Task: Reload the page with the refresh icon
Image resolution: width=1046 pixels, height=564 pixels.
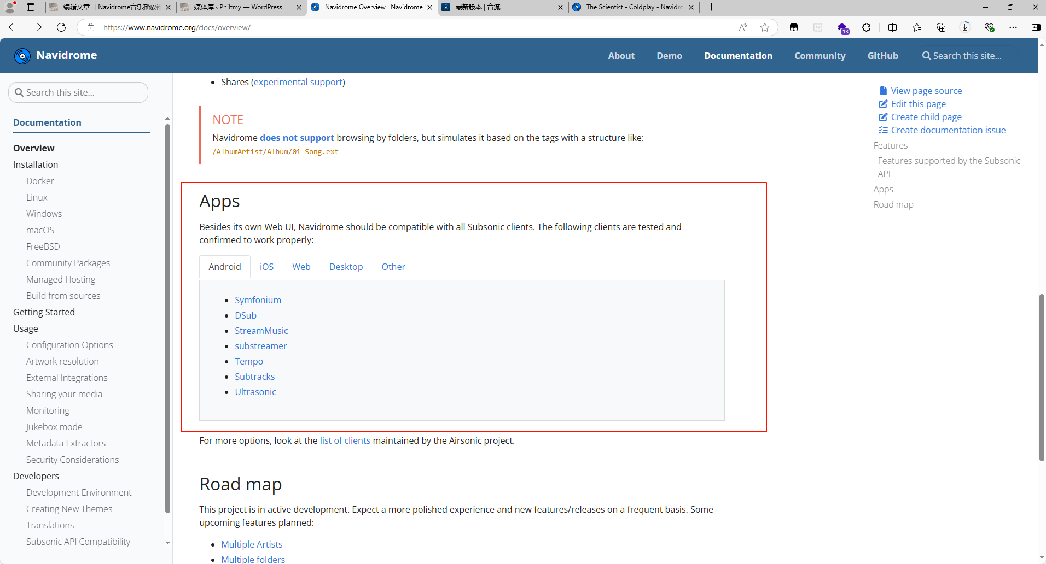Action: (x=61, y=27)
